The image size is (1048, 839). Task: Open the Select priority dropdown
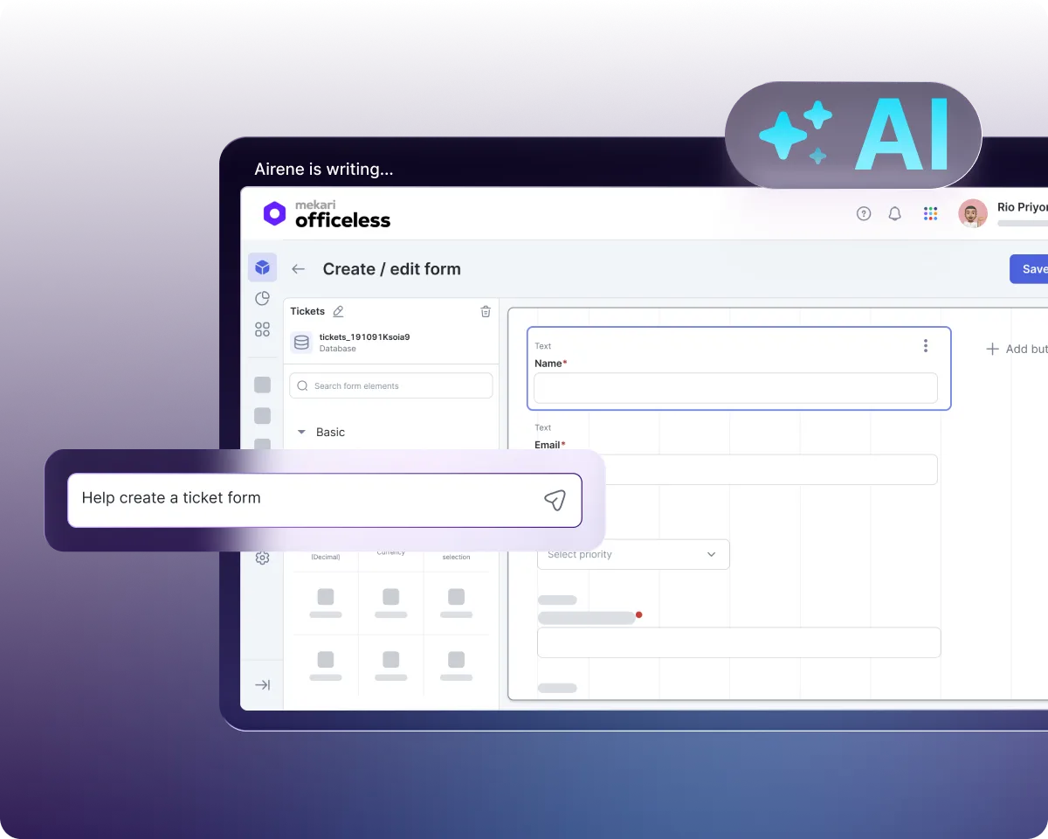(633, 554)
